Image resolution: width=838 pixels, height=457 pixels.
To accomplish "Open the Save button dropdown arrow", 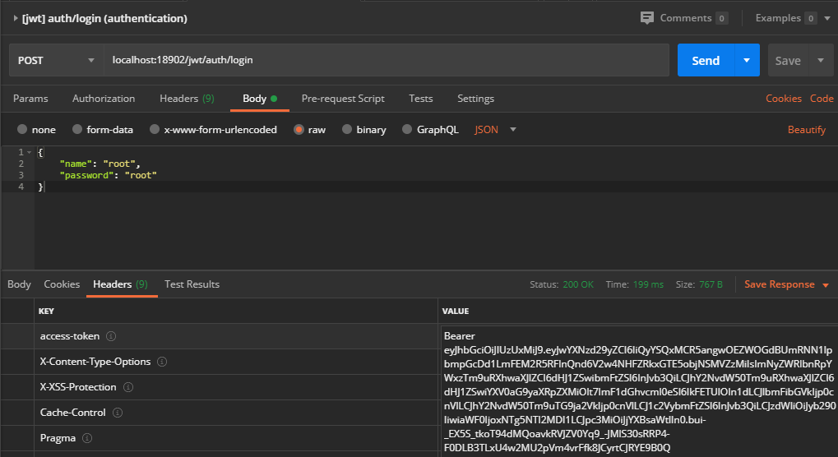I will 821,60.
